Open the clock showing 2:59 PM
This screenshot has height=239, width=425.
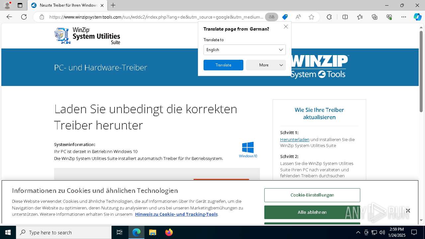tap(397, 232)
